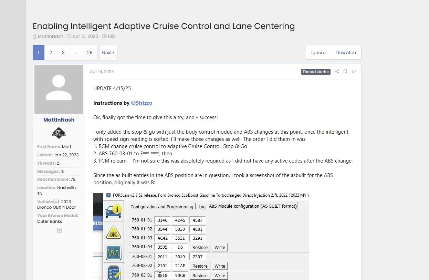The height and width of the screenshot is (280, 429).
Task: Click the DTC warning icon in FORScan sidebar
Action: 114,232
